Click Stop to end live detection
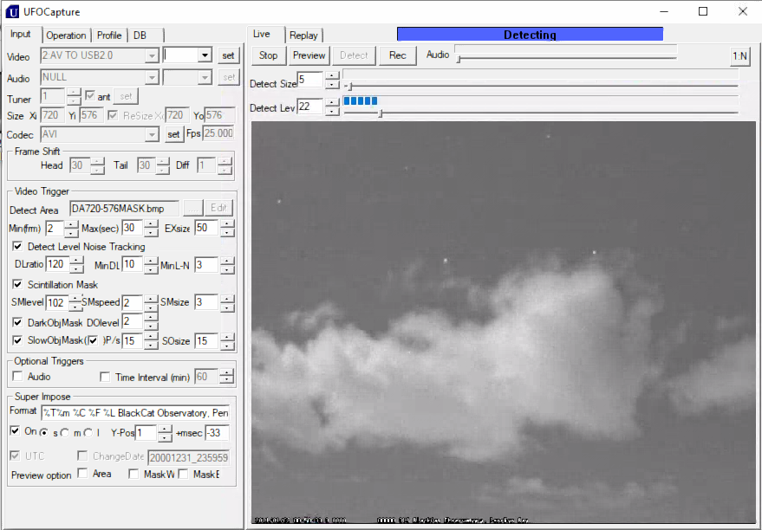 pyautogui.click(x=268, y=55)
